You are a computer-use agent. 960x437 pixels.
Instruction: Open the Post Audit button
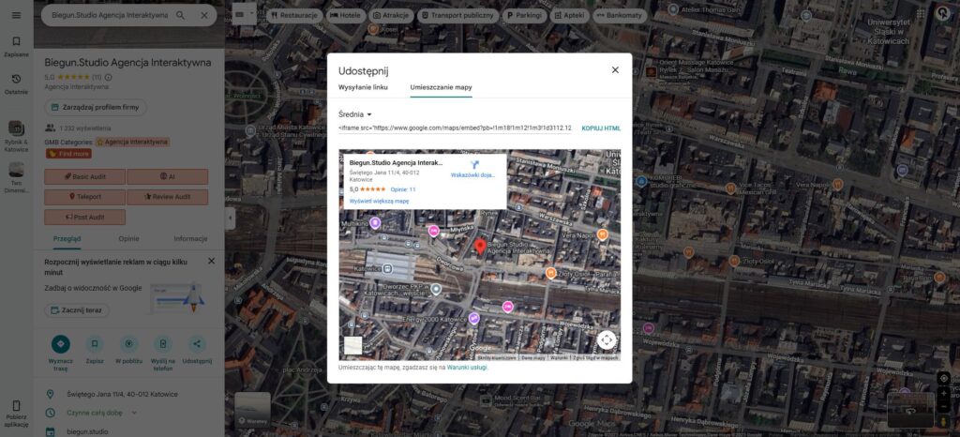(x=84, y=218)
